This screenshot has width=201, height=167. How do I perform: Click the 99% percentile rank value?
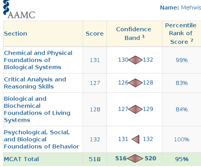[181, 60]
